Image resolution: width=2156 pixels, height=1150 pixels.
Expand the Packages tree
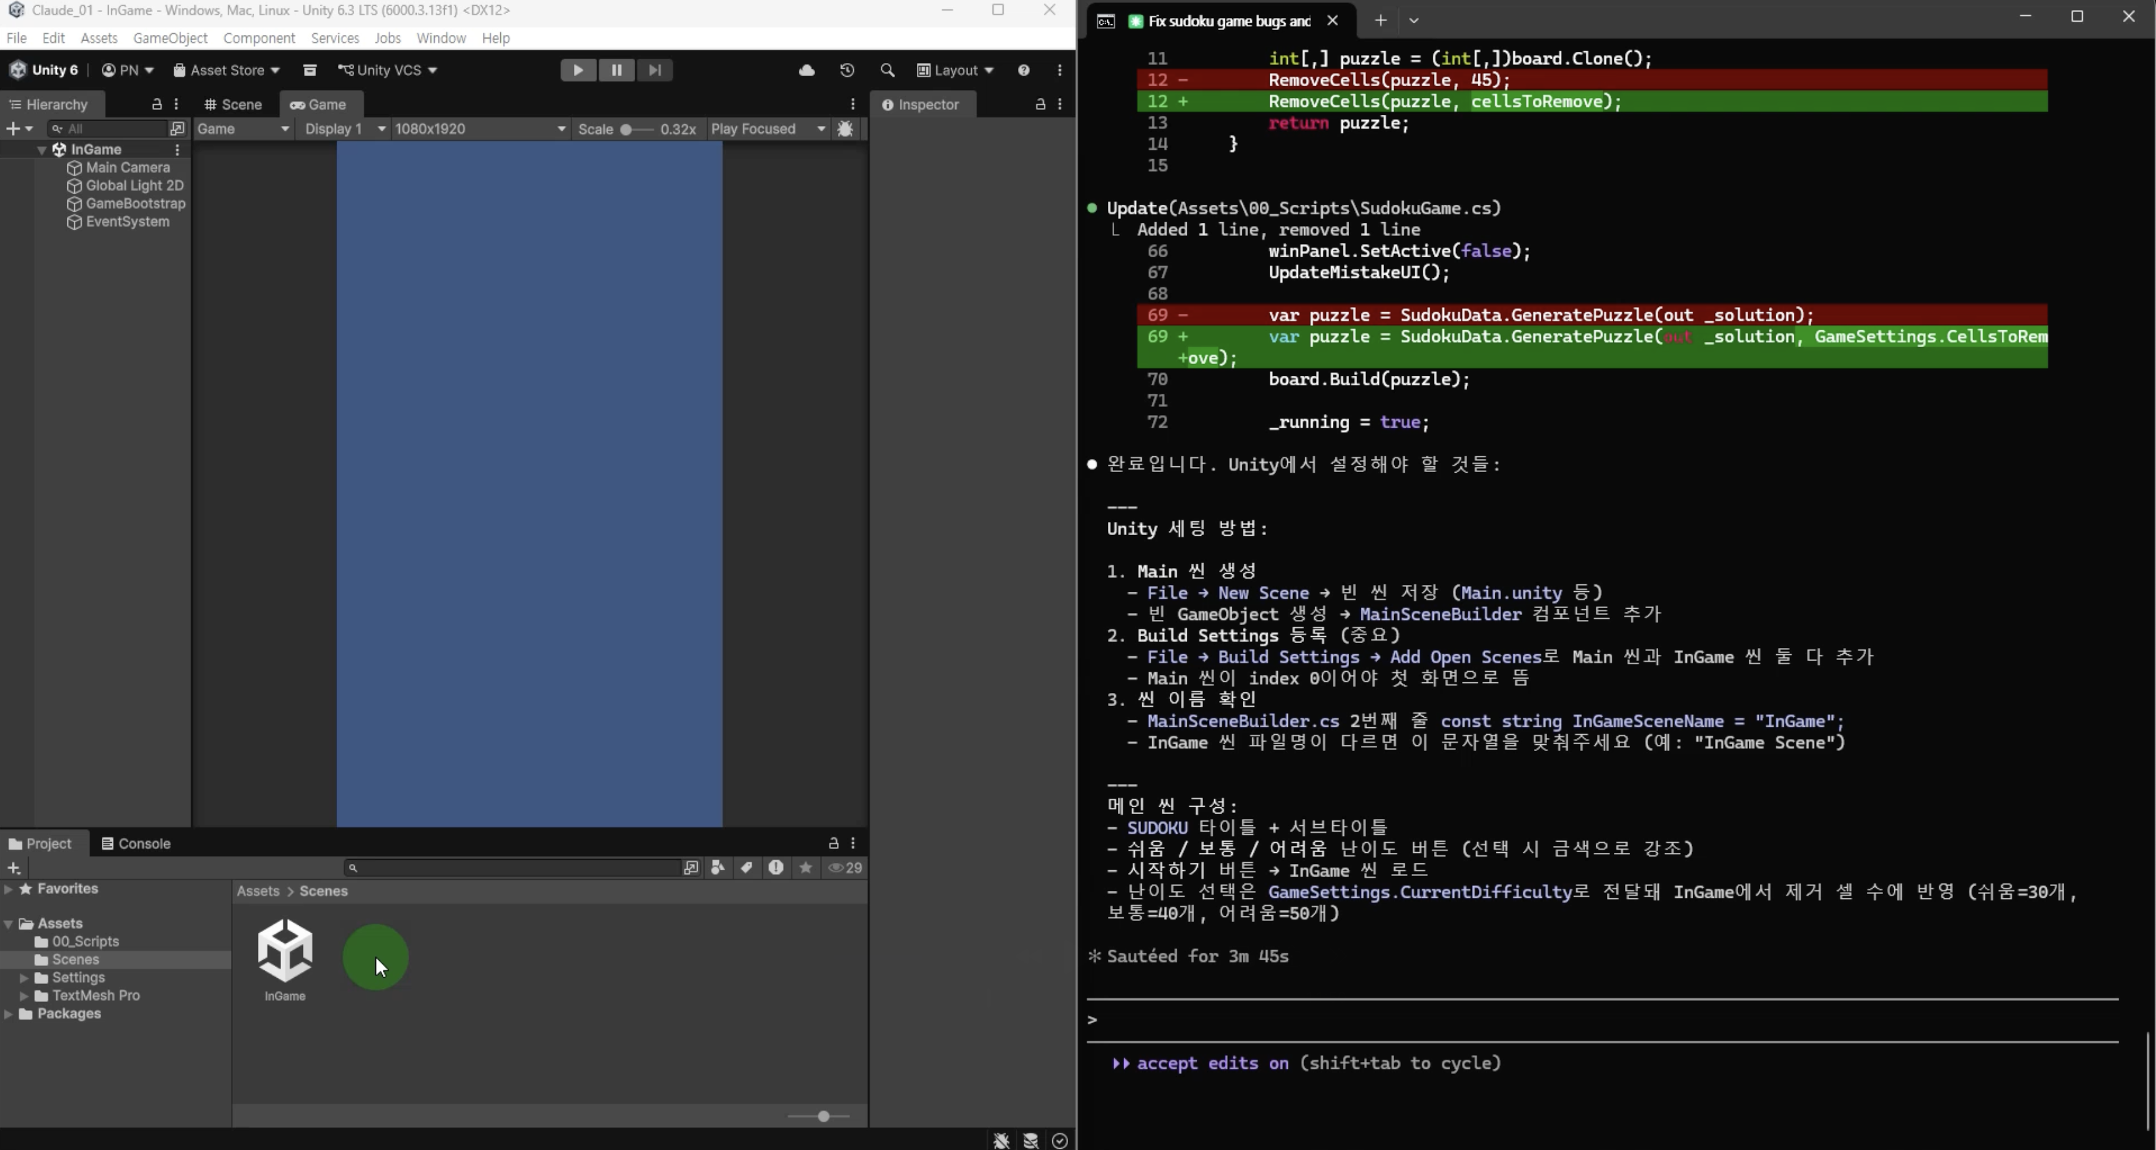[x=8, y=1014]
